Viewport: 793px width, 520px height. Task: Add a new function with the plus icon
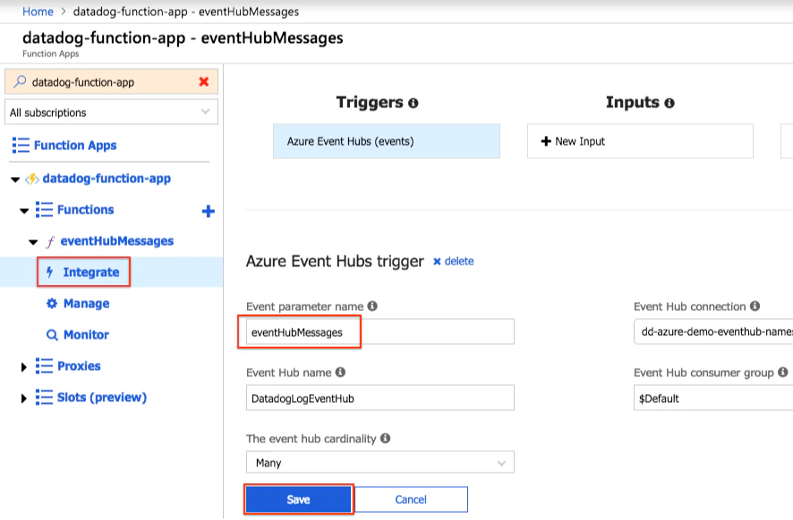209,211
